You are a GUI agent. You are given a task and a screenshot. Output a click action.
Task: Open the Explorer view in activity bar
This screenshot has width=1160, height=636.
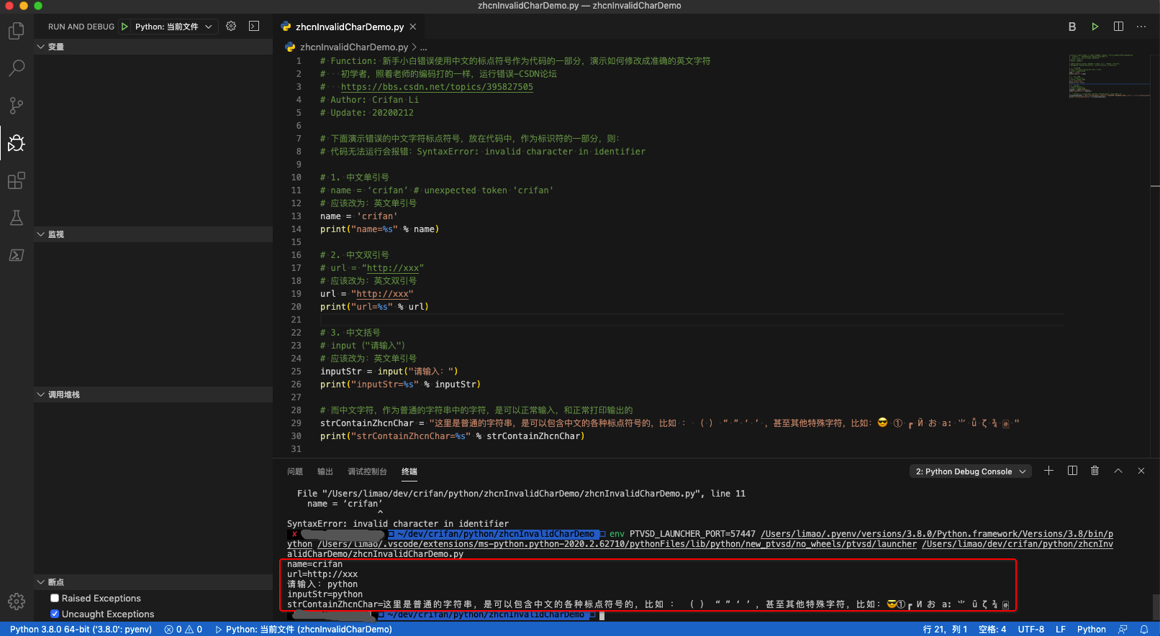[16, 31]
